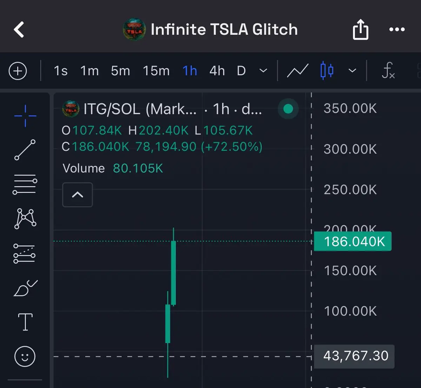Tap the green market status dot
421x388 pixels.
pos(288,109)
